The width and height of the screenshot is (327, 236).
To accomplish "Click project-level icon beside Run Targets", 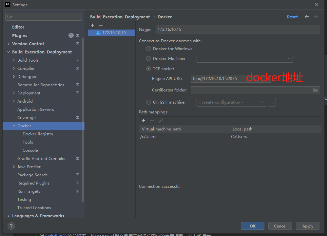I will 78,191.
